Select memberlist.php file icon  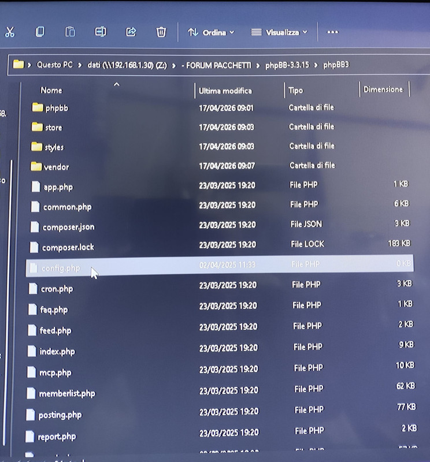click(x=31, y=393)
